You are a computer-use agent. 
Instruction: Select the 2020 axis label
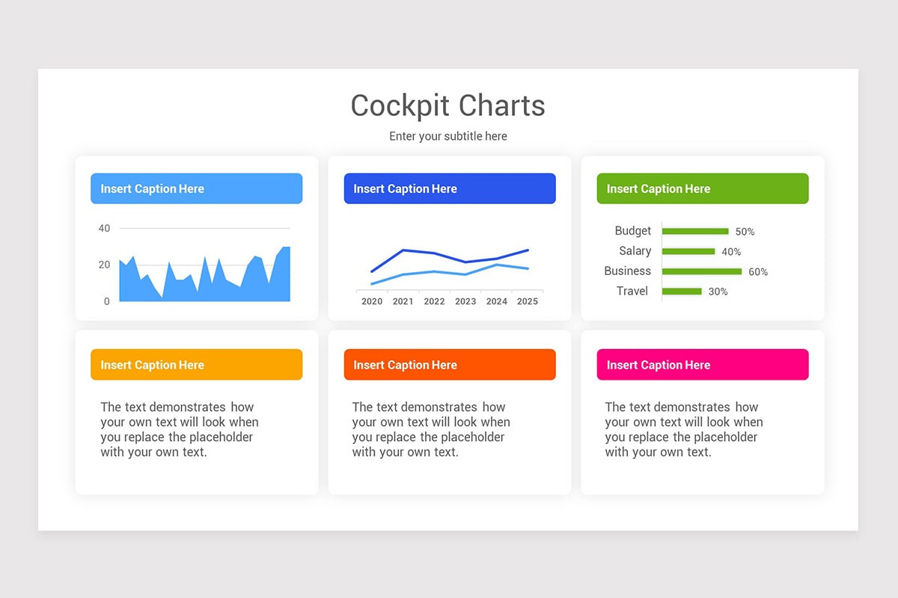[372, 301]
